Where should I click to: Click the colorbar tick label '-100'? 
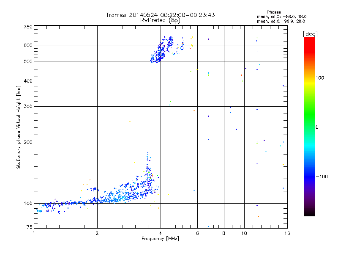pyautogui.click(x=322, y=177)
